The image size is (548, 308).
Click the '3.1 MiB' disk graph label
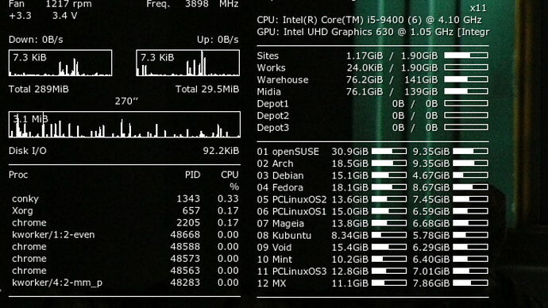(x=30, y=119)
